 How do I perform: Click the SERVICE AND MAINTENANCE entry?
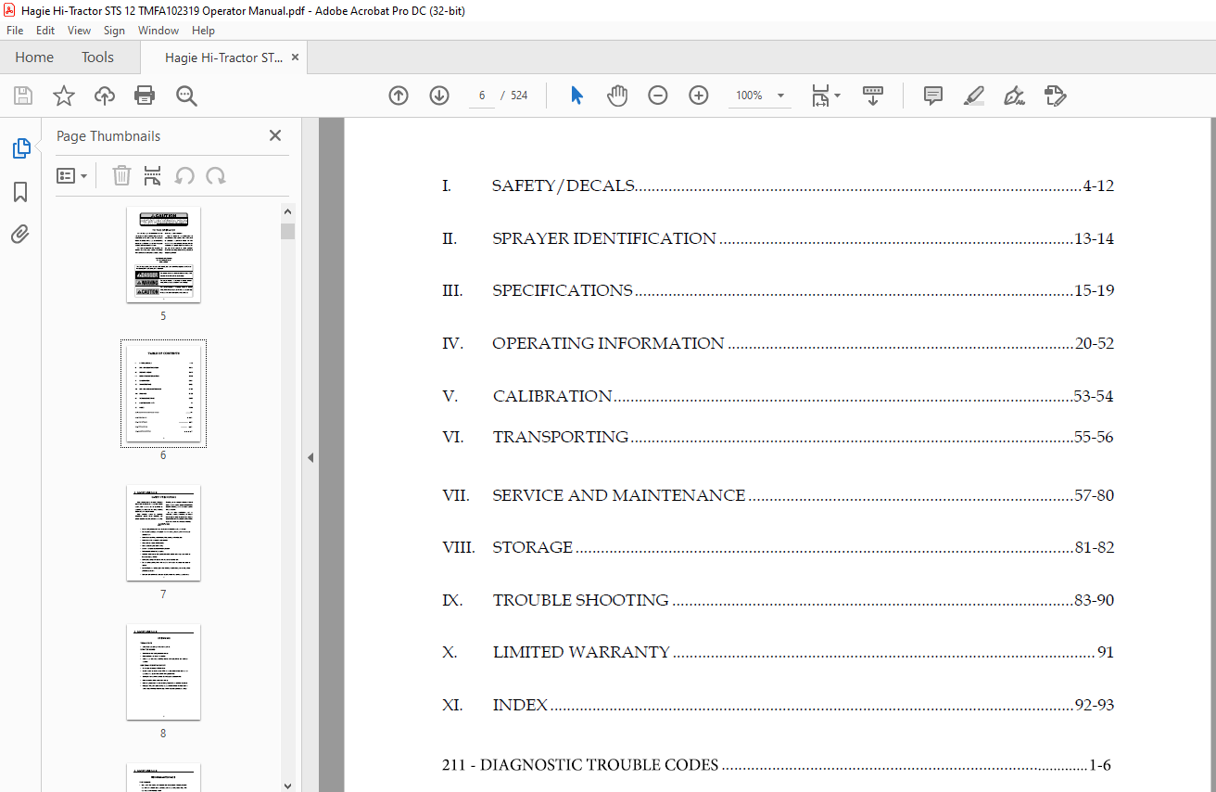tap(778, 495)
